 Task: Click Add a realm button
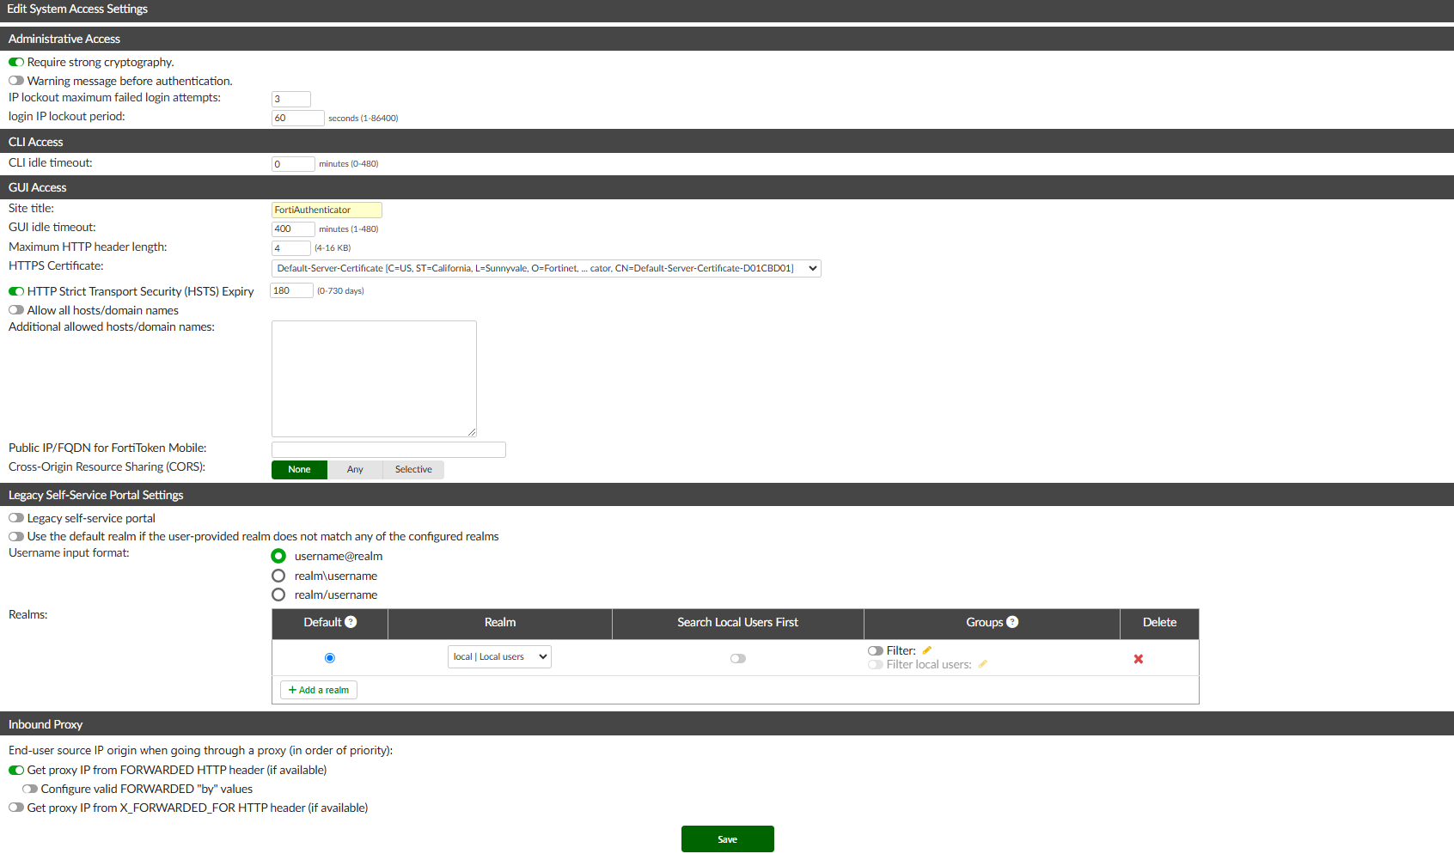point(319,690)
